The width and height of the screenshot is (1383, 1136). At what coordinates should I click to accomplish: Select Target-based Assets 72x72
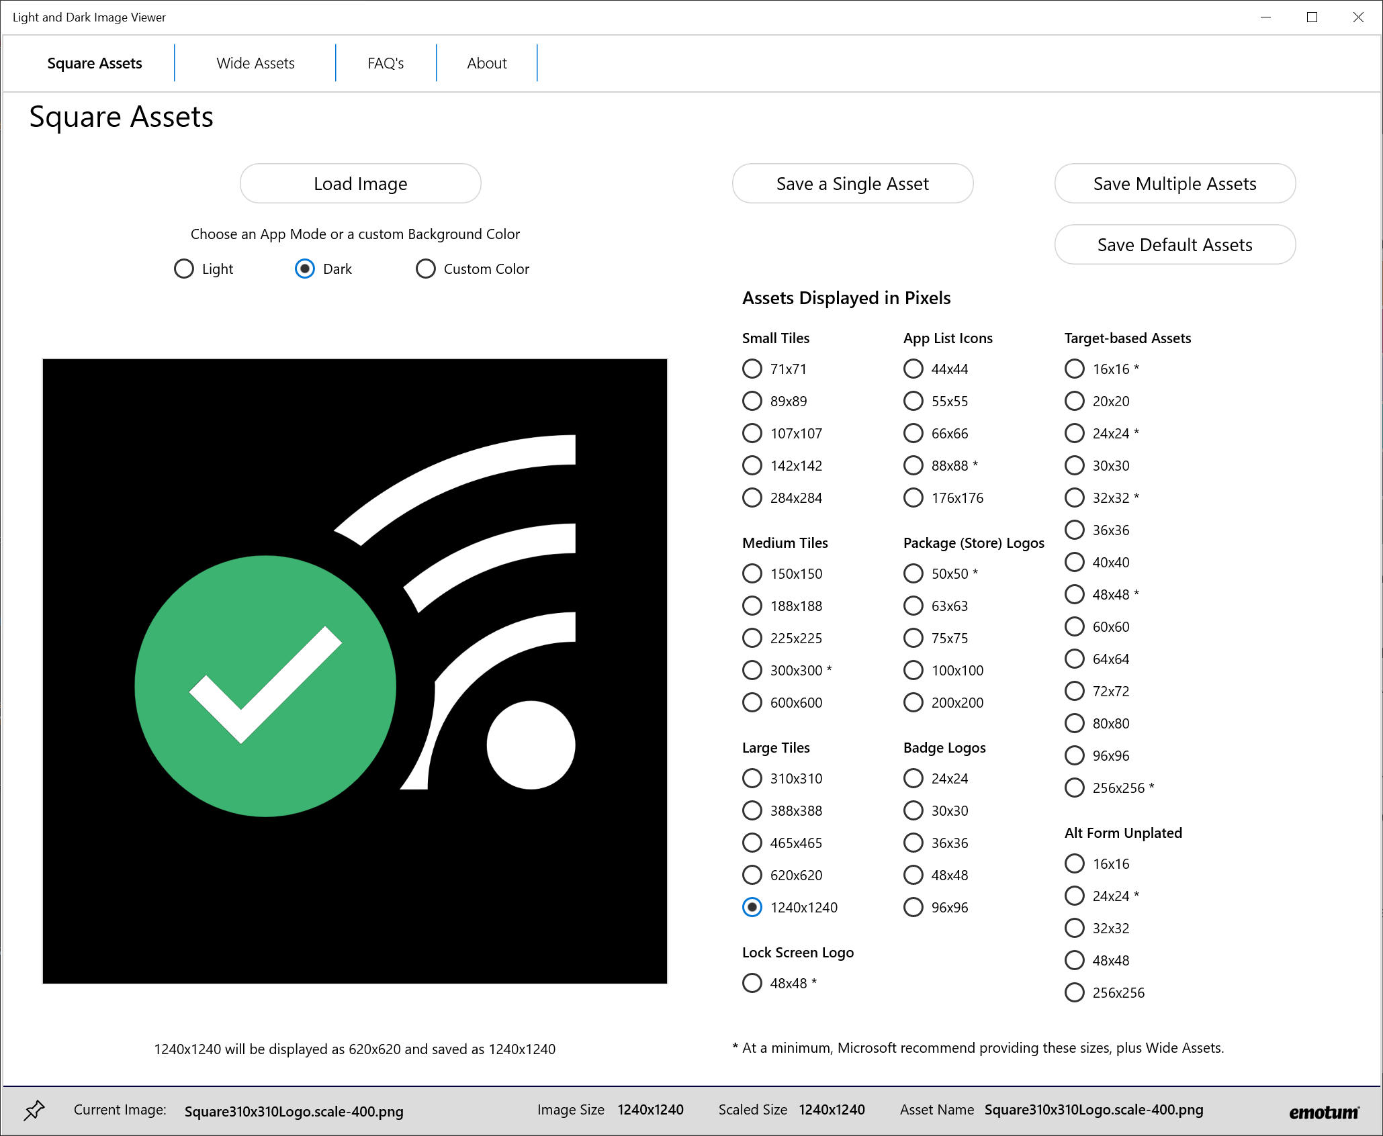(x=1097, y=691)
